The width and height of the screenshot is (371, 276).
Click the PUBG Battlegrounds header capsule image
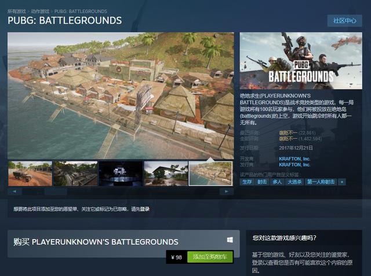pos(301,61)
